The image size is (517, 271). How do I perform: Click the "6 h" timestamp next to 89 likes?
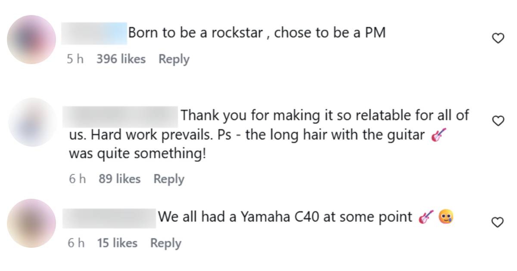pos(77,179)
